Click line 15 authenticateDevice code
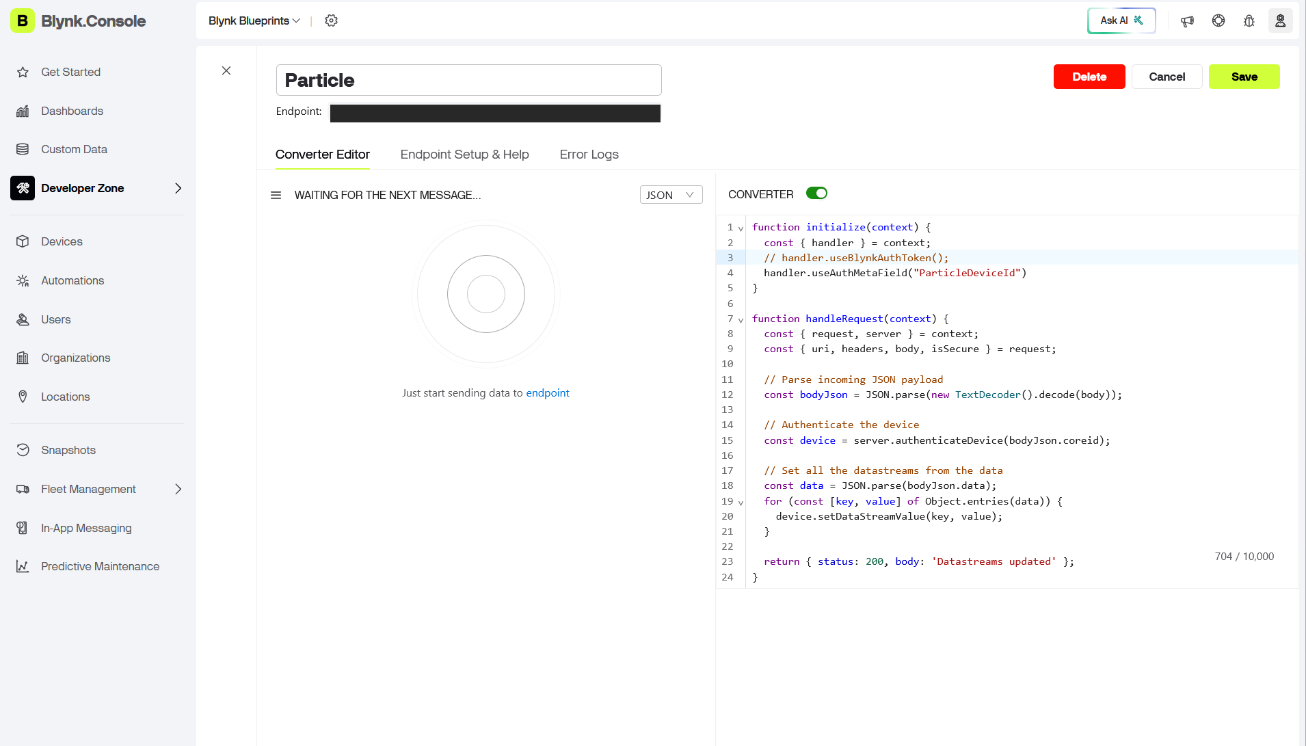The height and width of the screenshot is (746, 1306). pyautogui.click(x=937, y=440)
